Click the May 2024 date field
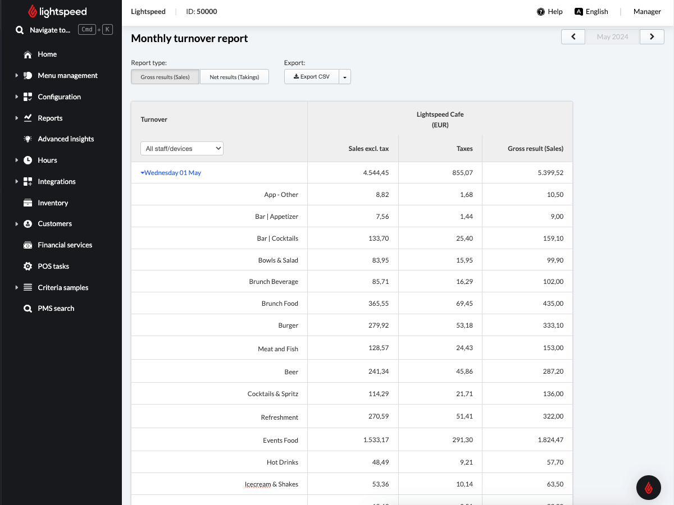Screen dimensions: 674x505 pyautogui.click(x=612, y=36)
